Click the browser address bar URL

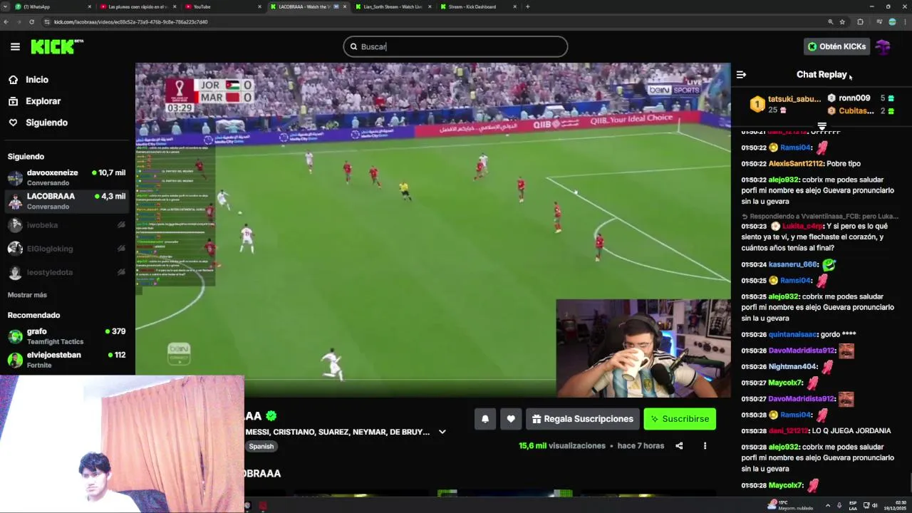[x=131, y=22]
